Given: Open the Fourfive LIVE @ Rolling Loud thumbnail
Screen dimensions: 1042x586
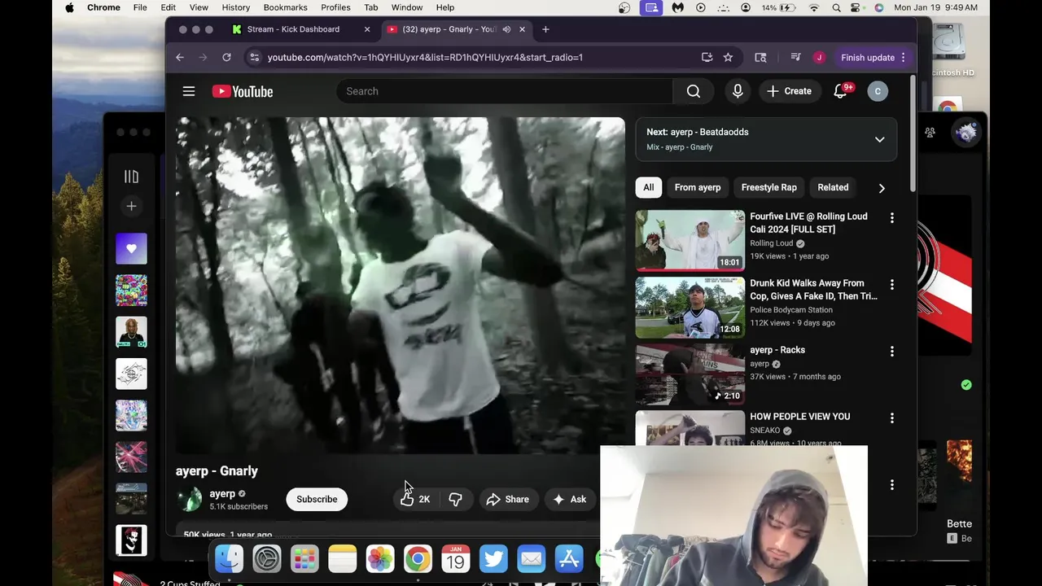Looking at the screenshot, I should pos(690,240).
